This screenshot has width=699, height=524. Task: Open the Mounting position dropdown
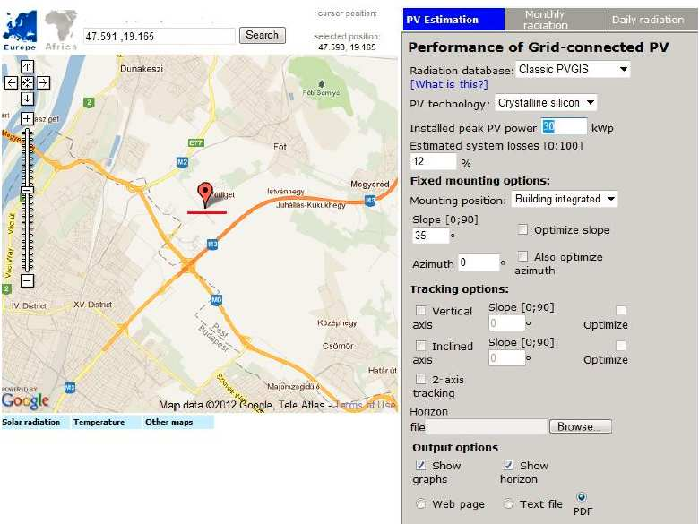pos(565,199)
